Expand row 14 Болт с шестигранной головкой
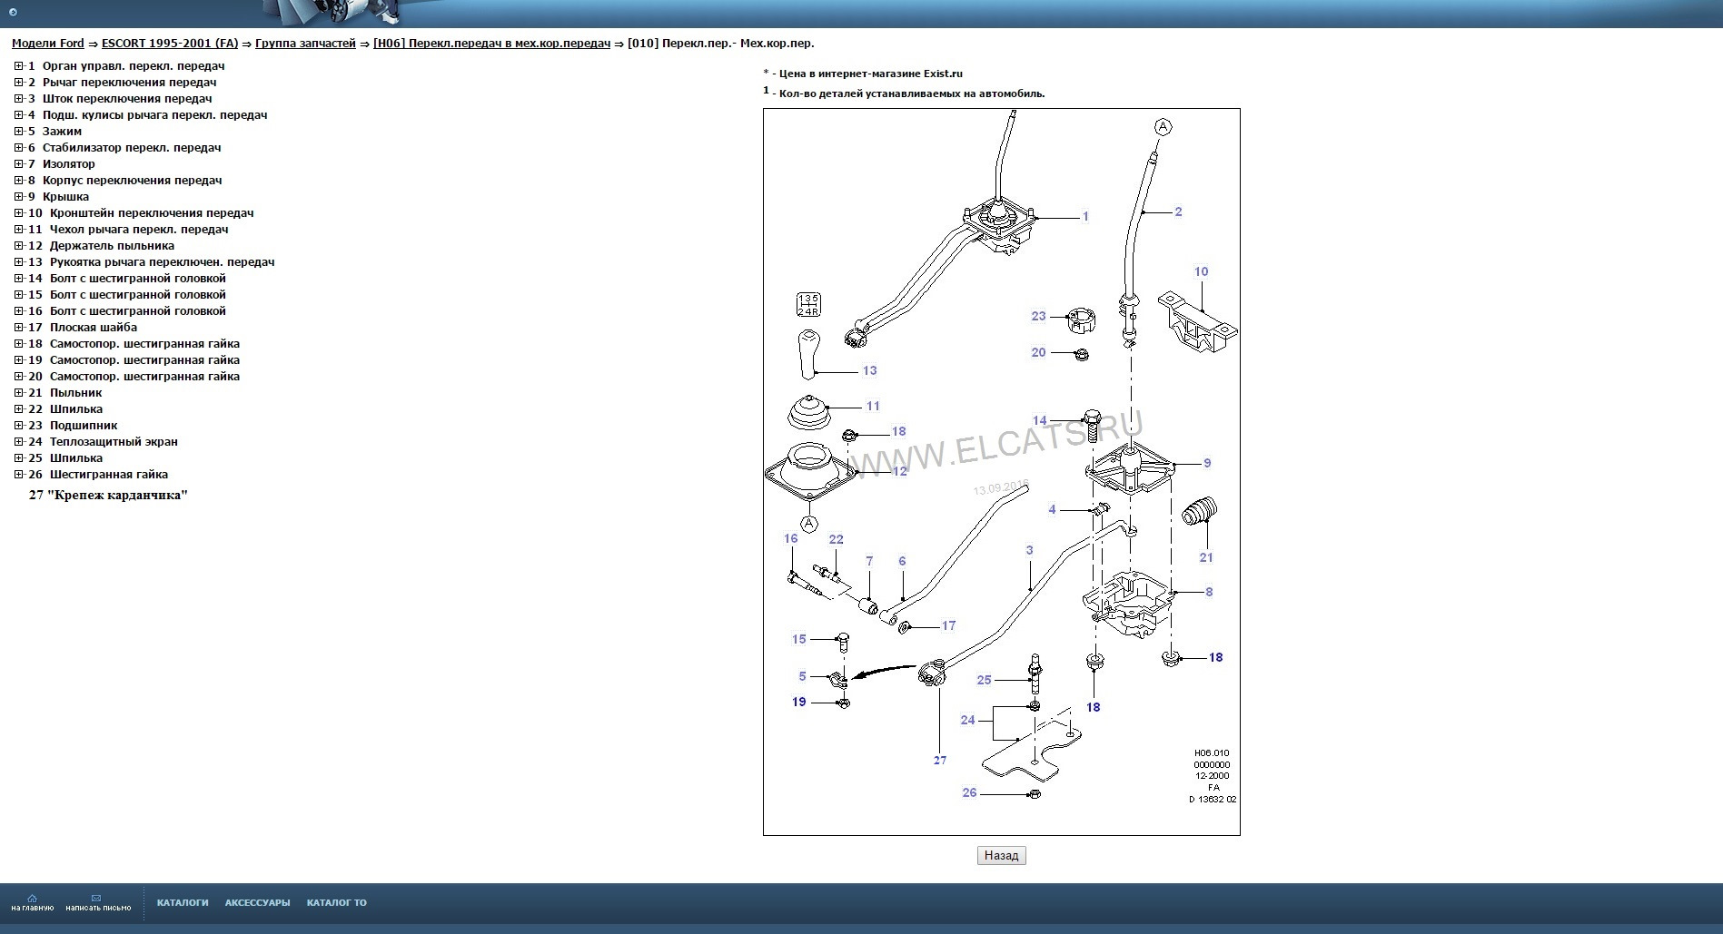The image size is (1723, 934). click(x=18, y=279)
